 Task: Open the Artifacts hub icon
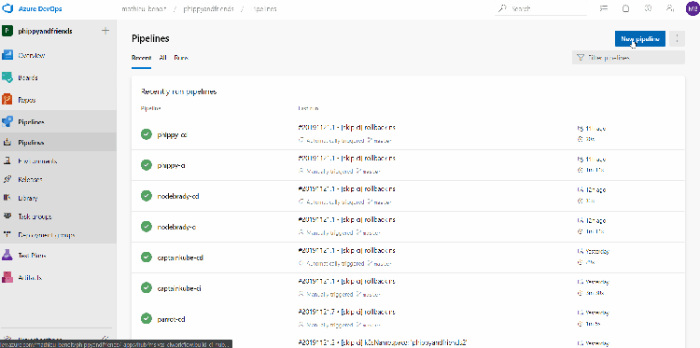(7, 277)
